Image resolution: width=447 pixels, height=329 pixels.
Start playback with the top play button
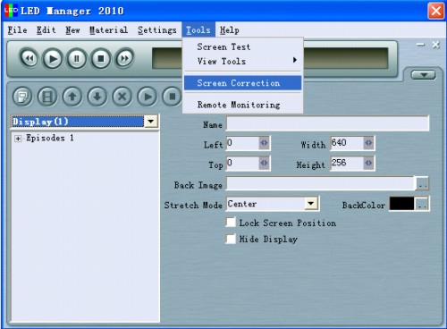(53, 58)
